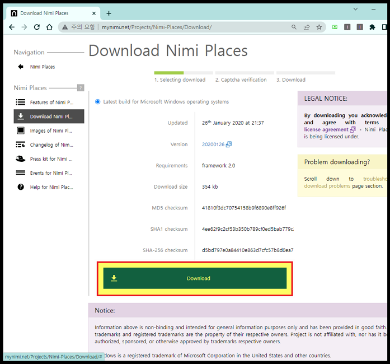
Task: Click the Notice: heading
Action: [x=105, y=310]
